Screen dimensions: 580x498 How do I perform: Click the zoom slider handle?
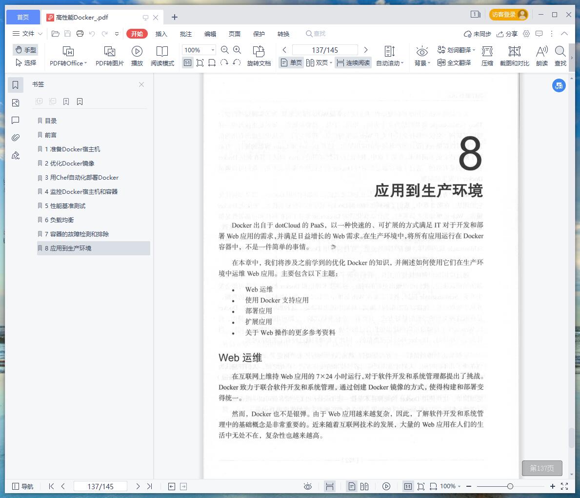pos(510,486)
